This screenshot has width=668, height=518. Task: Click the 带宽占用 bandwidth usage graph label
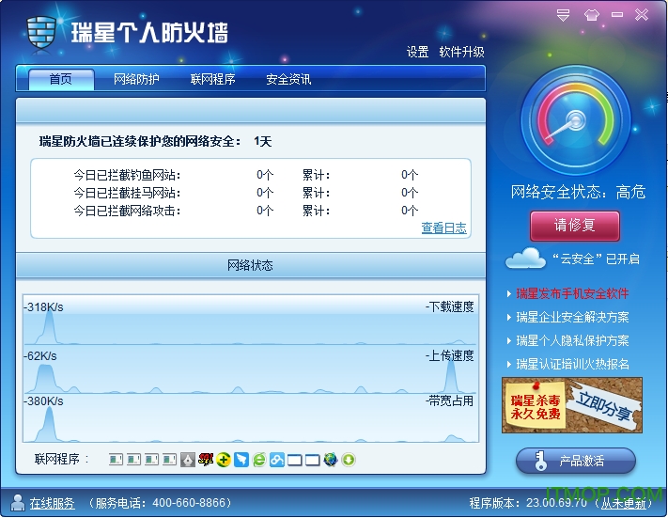pyautogui.click(x=452, y=400)
